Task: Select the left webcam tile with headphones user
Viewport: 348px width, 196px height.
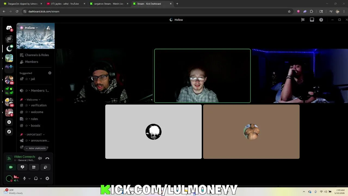Action: coord(105,76)
